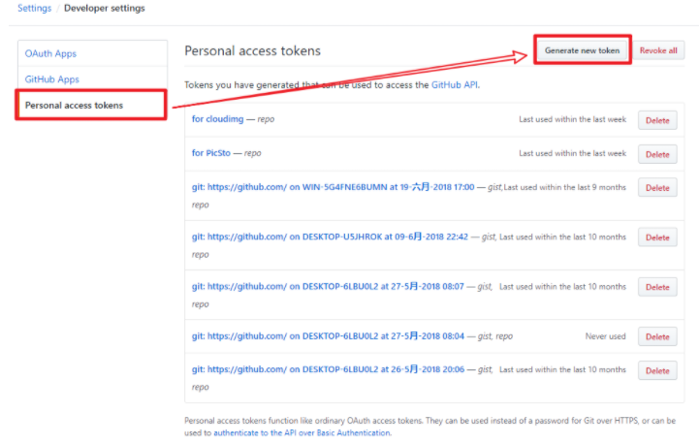Delete the token dated 27-5月-2018 08:07
Screen dimensions: 700x444
pos(657,287)
